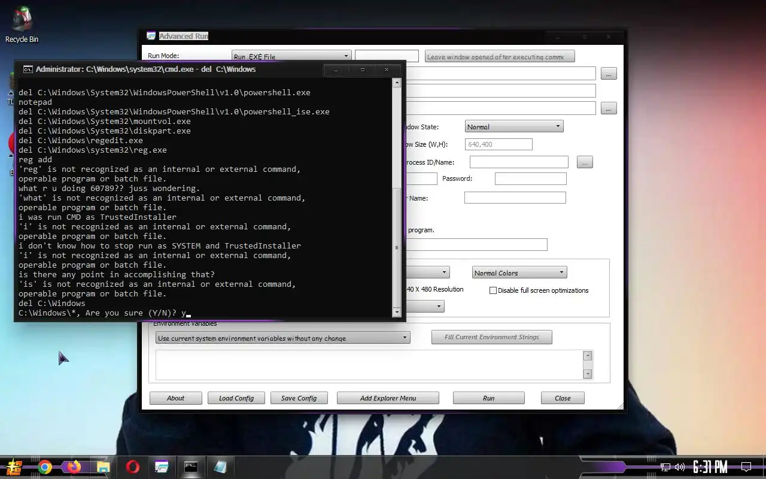This screenshot has height=479, width=766.
Task: Open File Explorer from the taskbar
Action: pos(104,467)
